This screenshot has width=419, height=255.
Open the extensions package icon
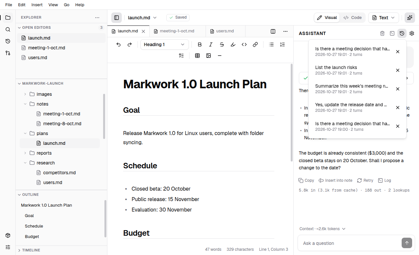(x=8, y=235)
